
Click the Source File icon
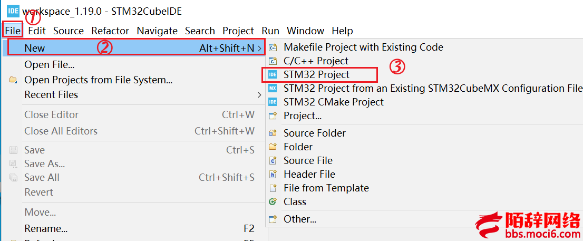273,161
